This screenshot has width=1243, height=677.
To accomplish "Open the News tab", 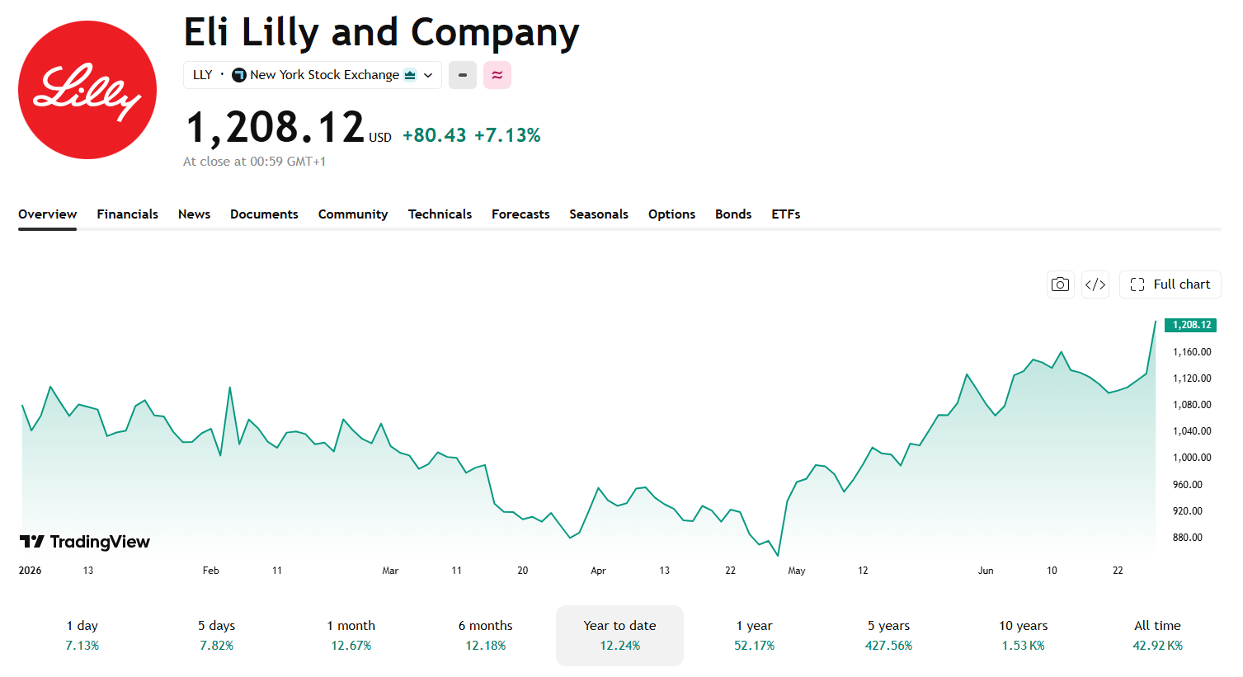I will click(x=195, y=214).
